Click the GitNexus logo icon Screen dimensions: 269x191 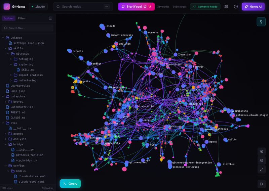coord(7,7)
